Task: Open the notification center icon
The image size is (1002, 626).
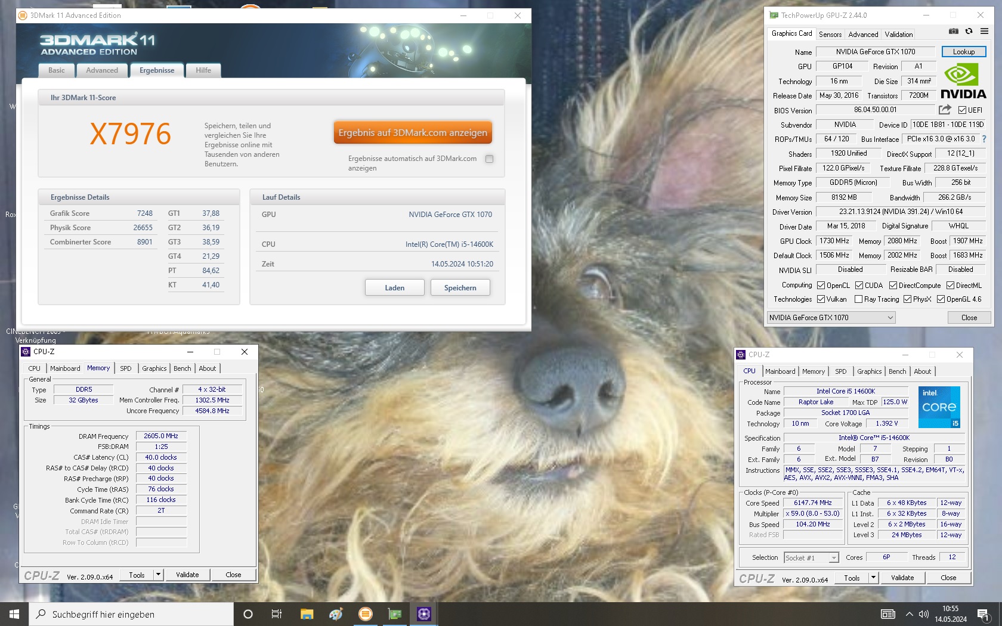Action: (983, 615)
